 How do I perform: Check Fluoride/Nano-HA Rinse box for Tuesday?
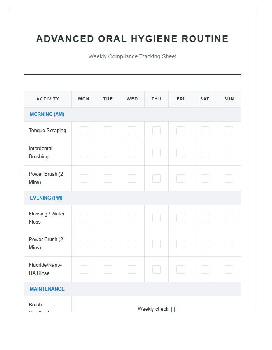108,269
